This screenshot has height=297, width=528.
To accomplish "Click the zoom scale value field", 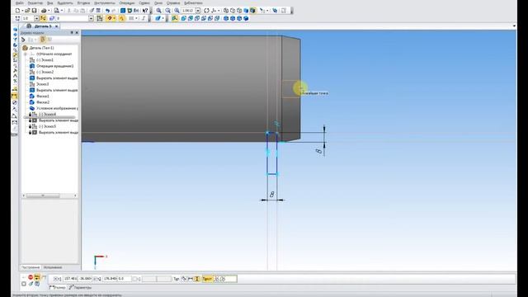I will [188, 11].
